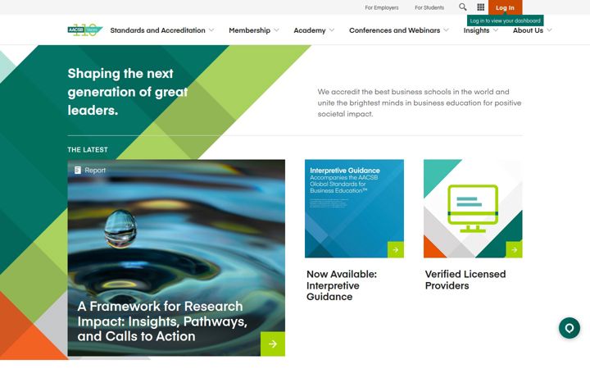Click the arrow on Verified Licensed Providers tile
Viewport: 590px width, 369px height.
[x=514, y=249]
